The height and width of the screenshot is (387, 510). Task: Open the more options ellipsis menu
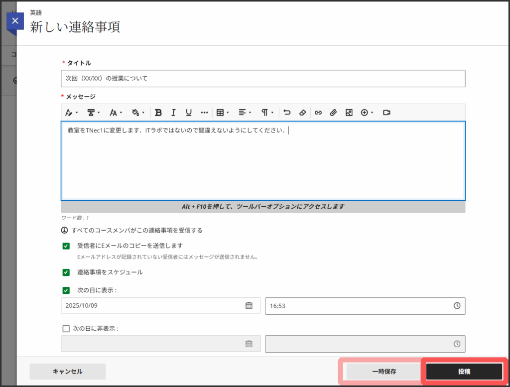coord(204,113)
